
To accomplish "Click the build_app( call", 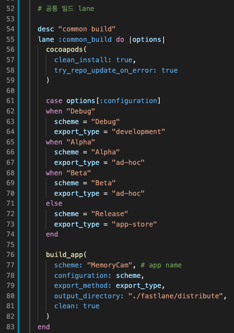I will tap(66, 255).
